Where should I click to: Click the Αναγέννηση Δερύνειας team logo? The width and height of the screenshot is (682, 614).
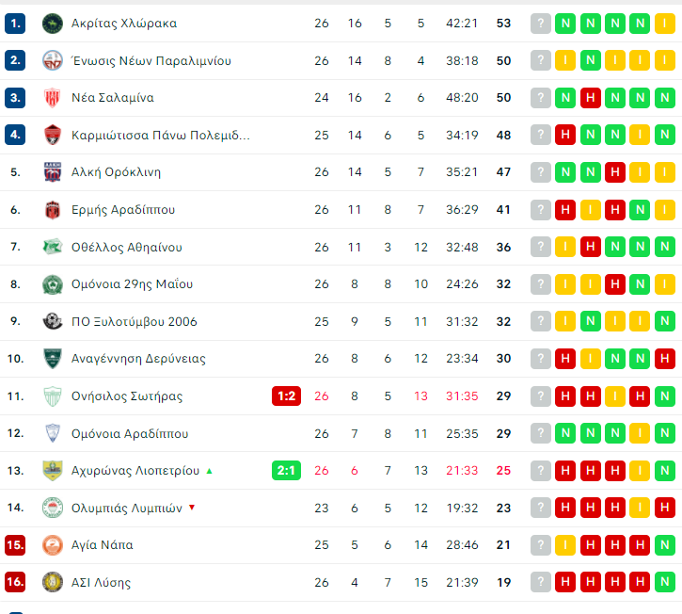53,359
